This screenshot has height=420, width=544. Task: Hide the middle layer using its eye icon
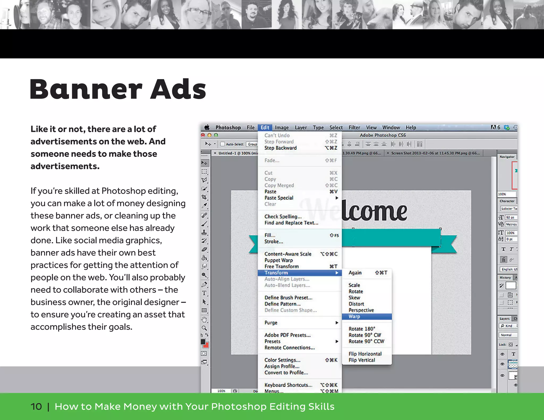[x=502, y=364]
